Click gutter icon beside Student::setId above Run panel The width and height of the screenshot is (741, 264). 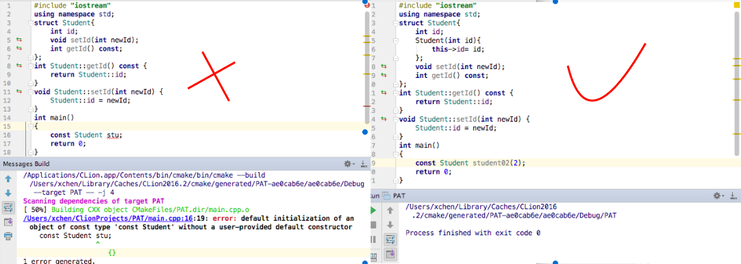coord(384,119)
